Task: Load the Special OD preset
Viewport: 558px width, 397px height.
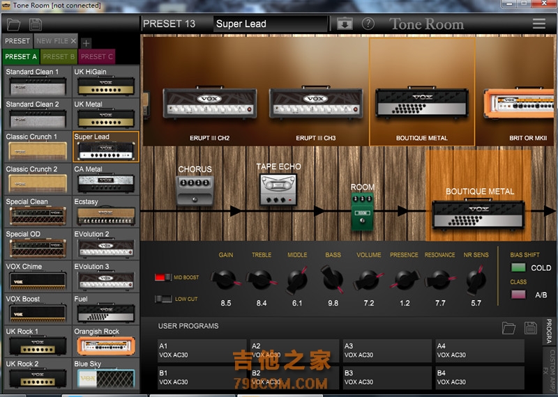Action: (38, 244)
